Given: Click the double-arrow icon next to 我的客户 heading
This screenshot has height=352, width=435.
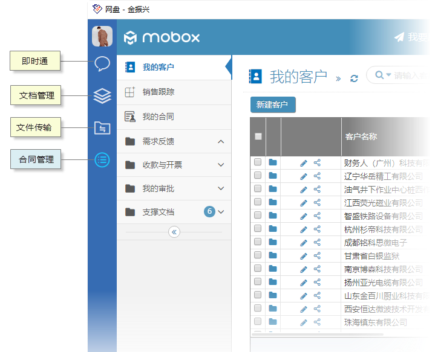Looking at the screenshot, I should click(338, 78).
